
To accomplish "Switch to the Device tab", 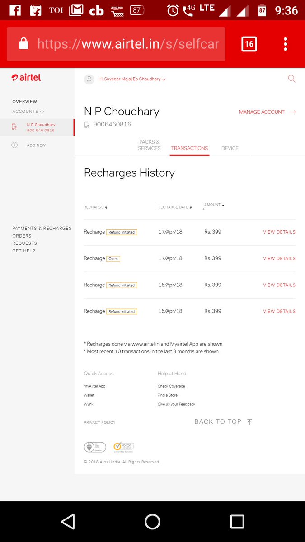I will coord(230,148).
